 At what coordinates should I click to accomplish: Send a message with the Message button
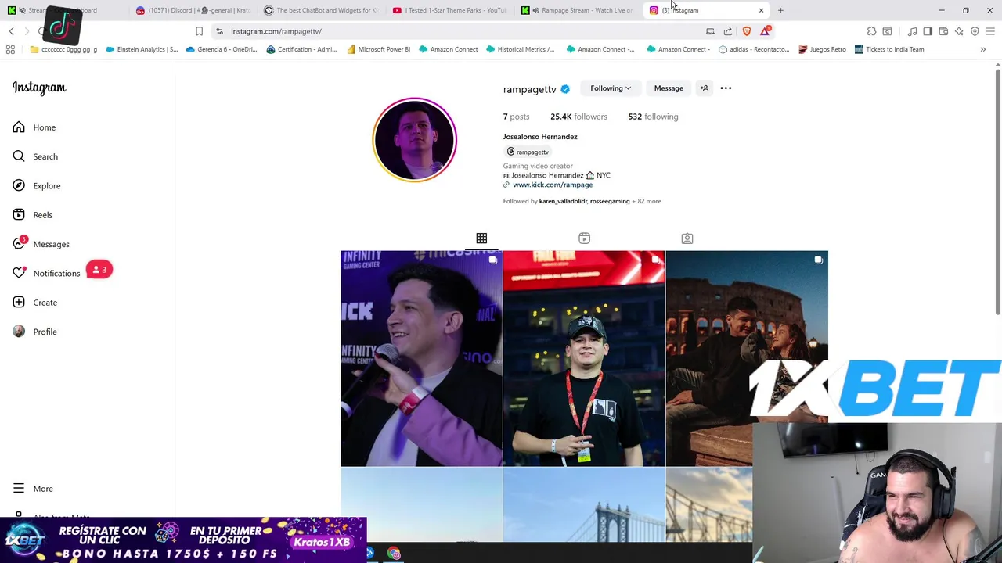(x=669, y=88)
